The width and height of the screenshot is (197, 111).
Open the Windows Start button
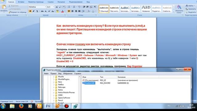(x=3, y=106)
